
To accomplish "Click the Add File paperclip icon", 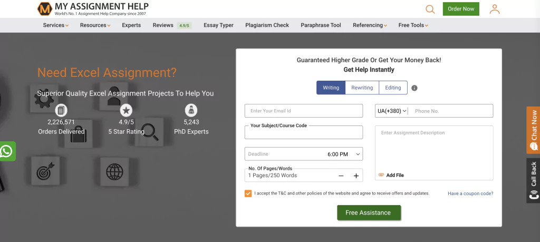I will [x=381, y=175].
